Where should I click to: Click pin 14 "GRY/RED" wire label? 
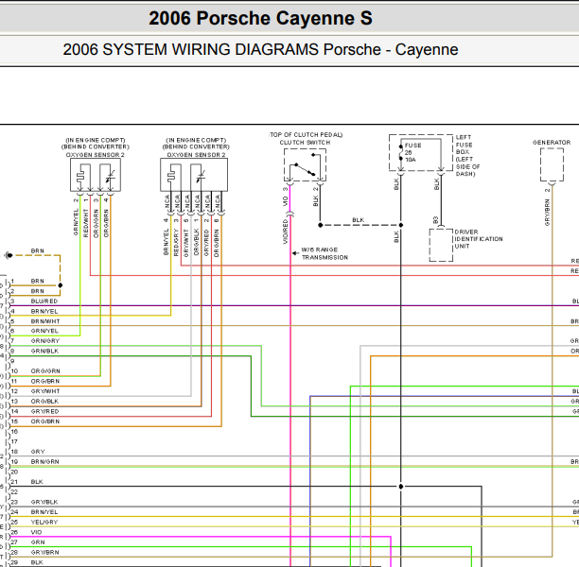click(x=44, y=411)
